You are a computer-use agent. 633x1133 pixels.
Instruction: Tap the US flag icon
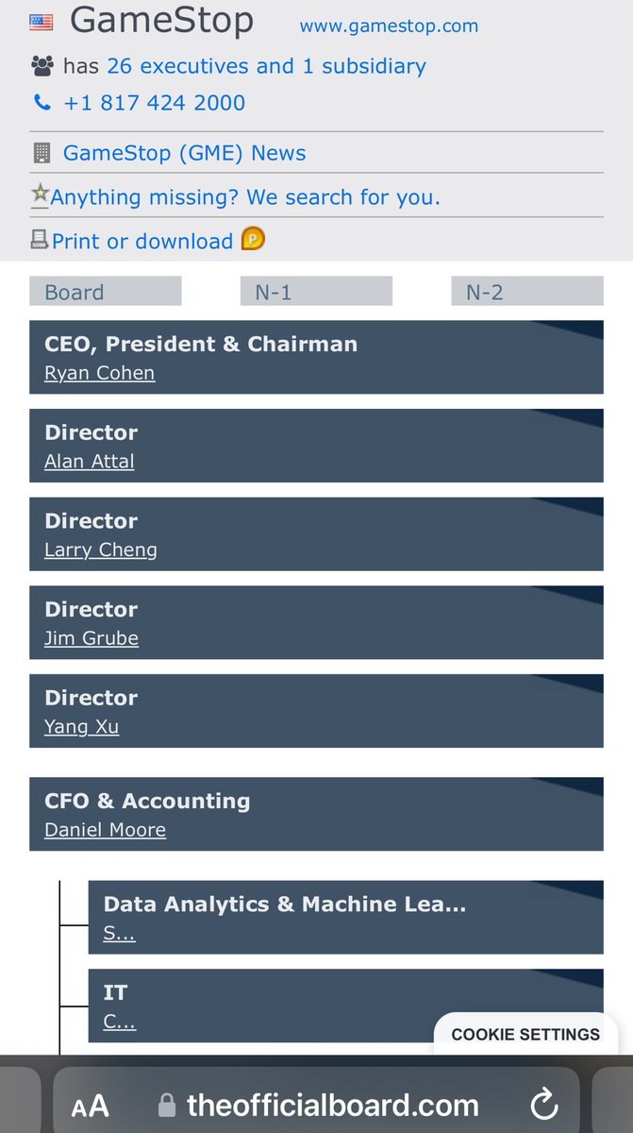click(42, 22)
